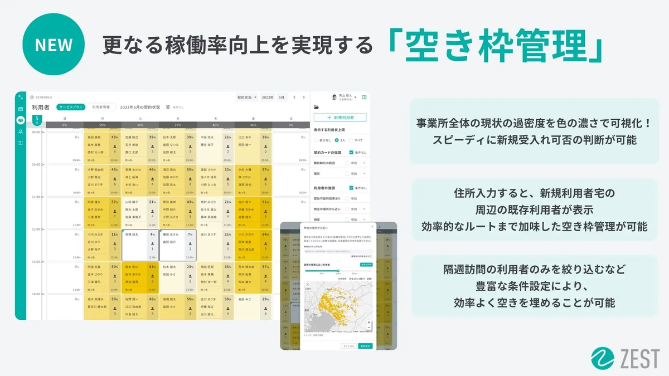Expand the 曜日 row chevron

pyautogui.click(x=364, y=174)
